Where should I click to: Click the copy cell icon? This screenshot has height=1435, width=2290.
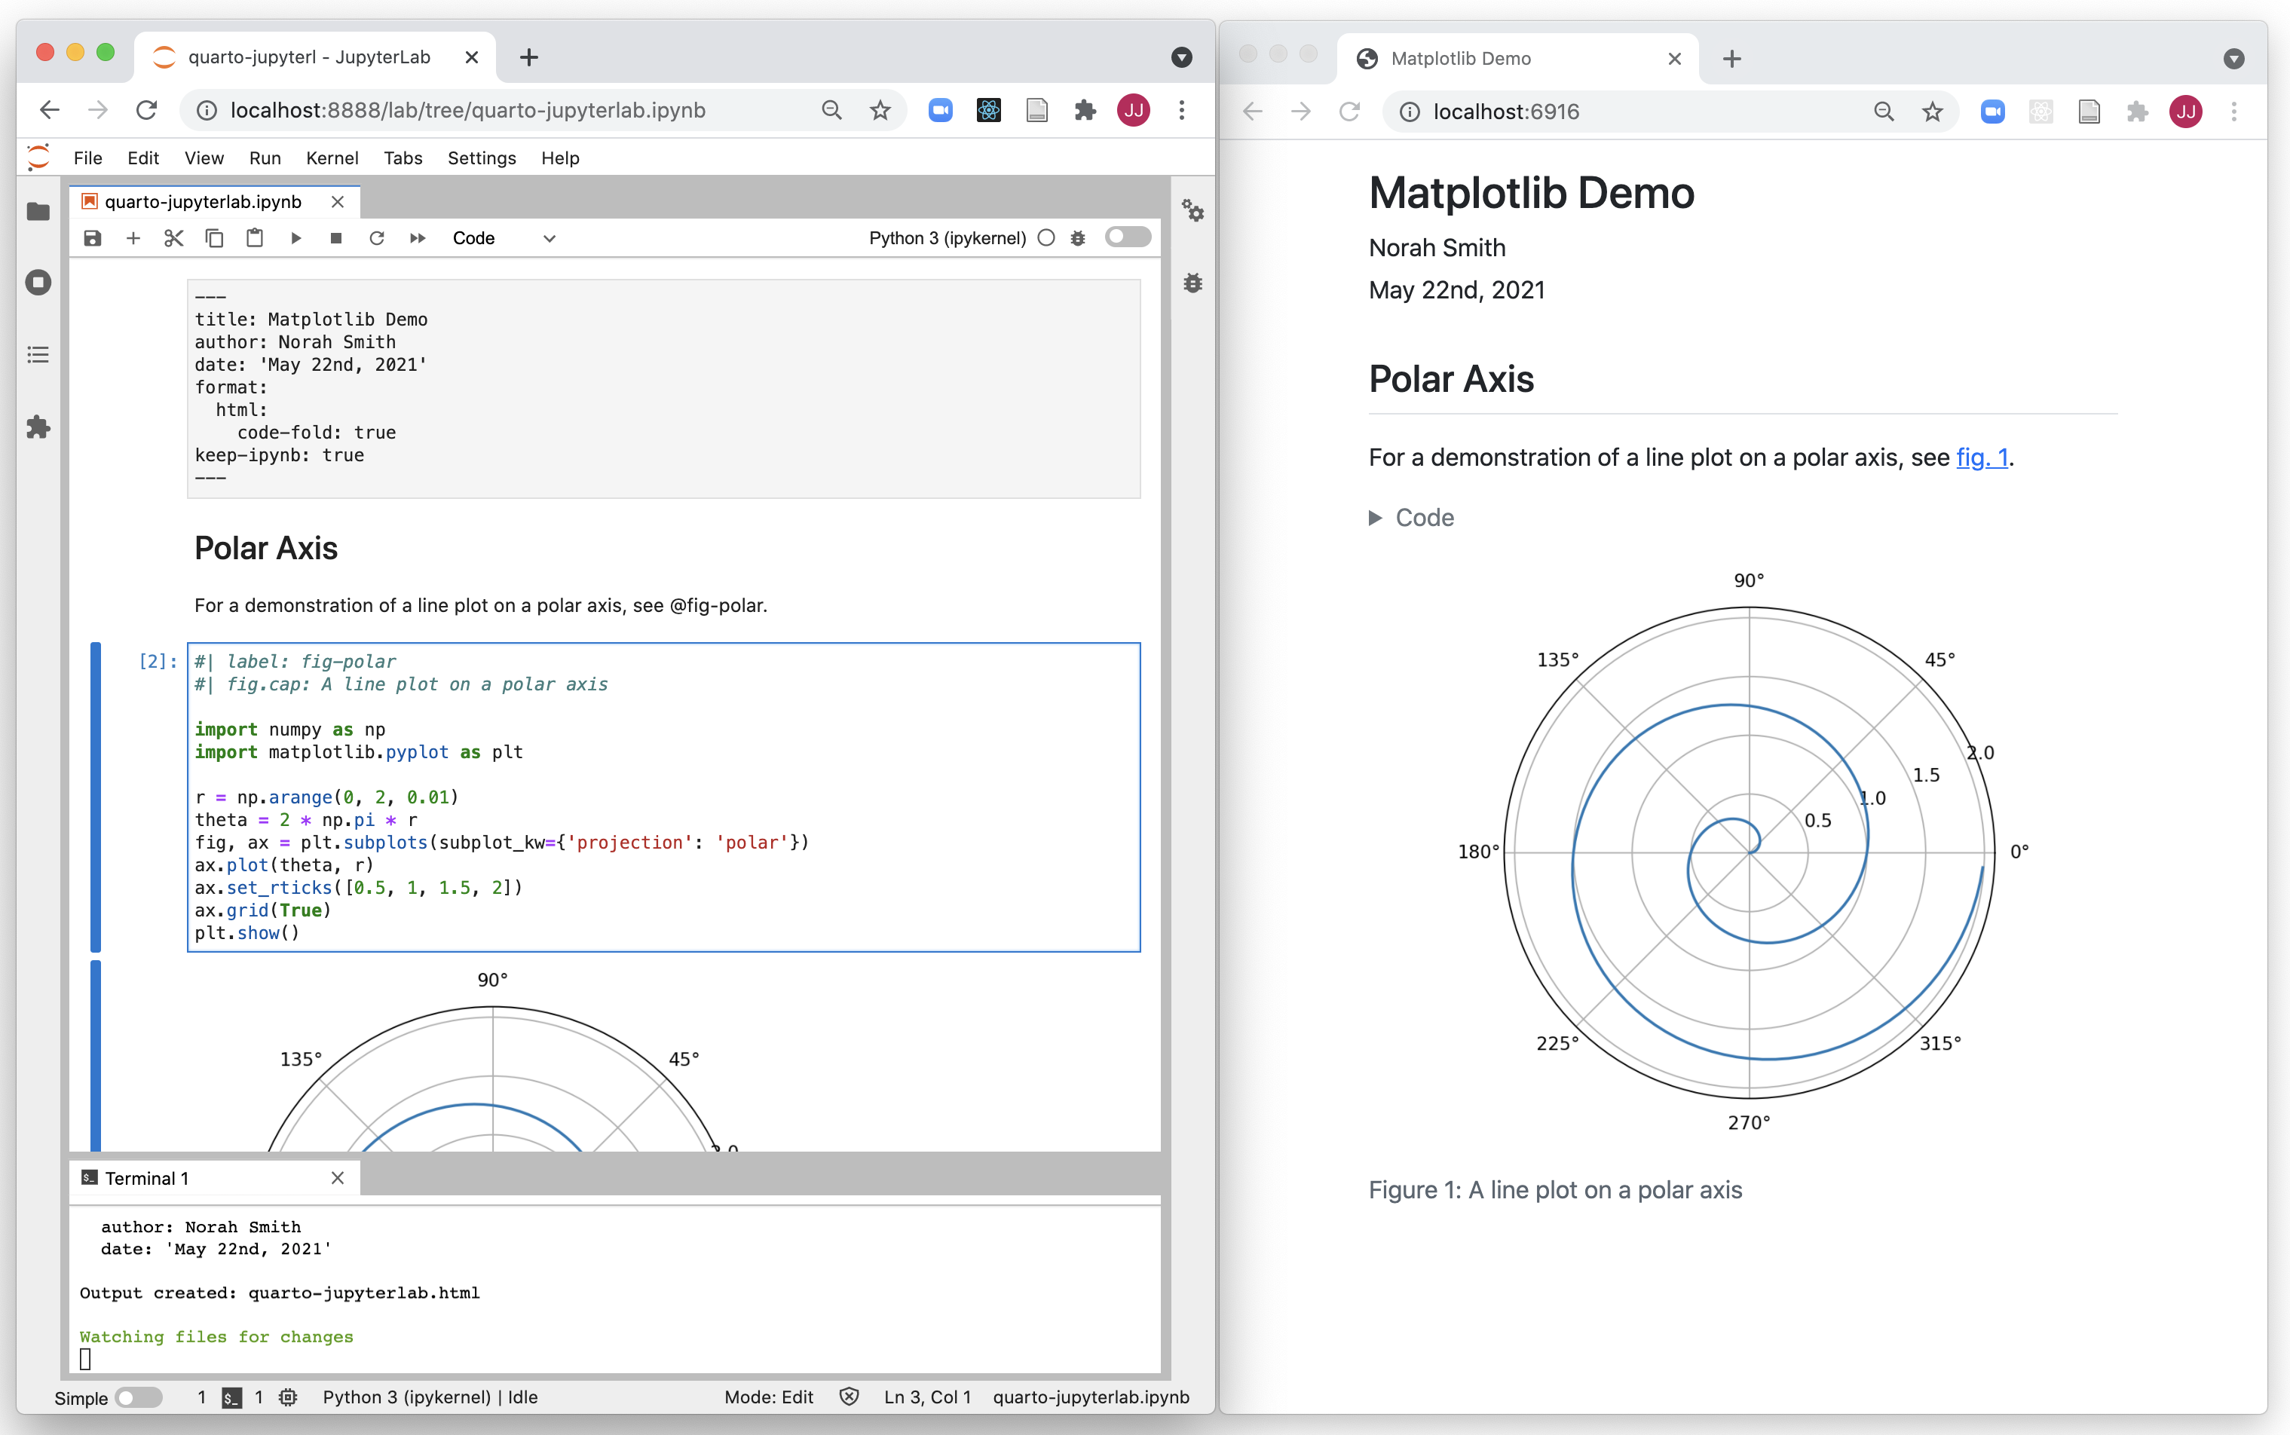[212, 238]
